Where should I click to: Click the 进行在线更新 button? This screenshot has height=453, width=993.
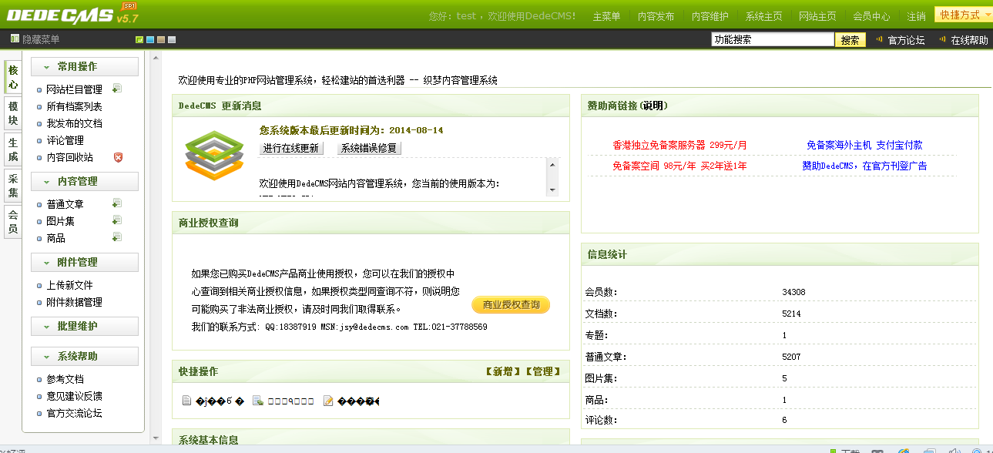[x=291, y=148]
